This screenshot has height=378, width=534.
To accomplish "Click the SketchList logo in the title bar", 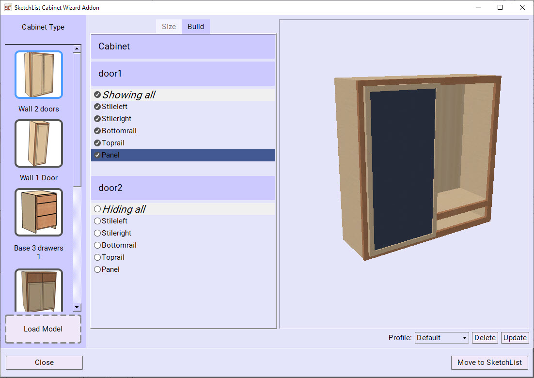I will pos(8,7).
